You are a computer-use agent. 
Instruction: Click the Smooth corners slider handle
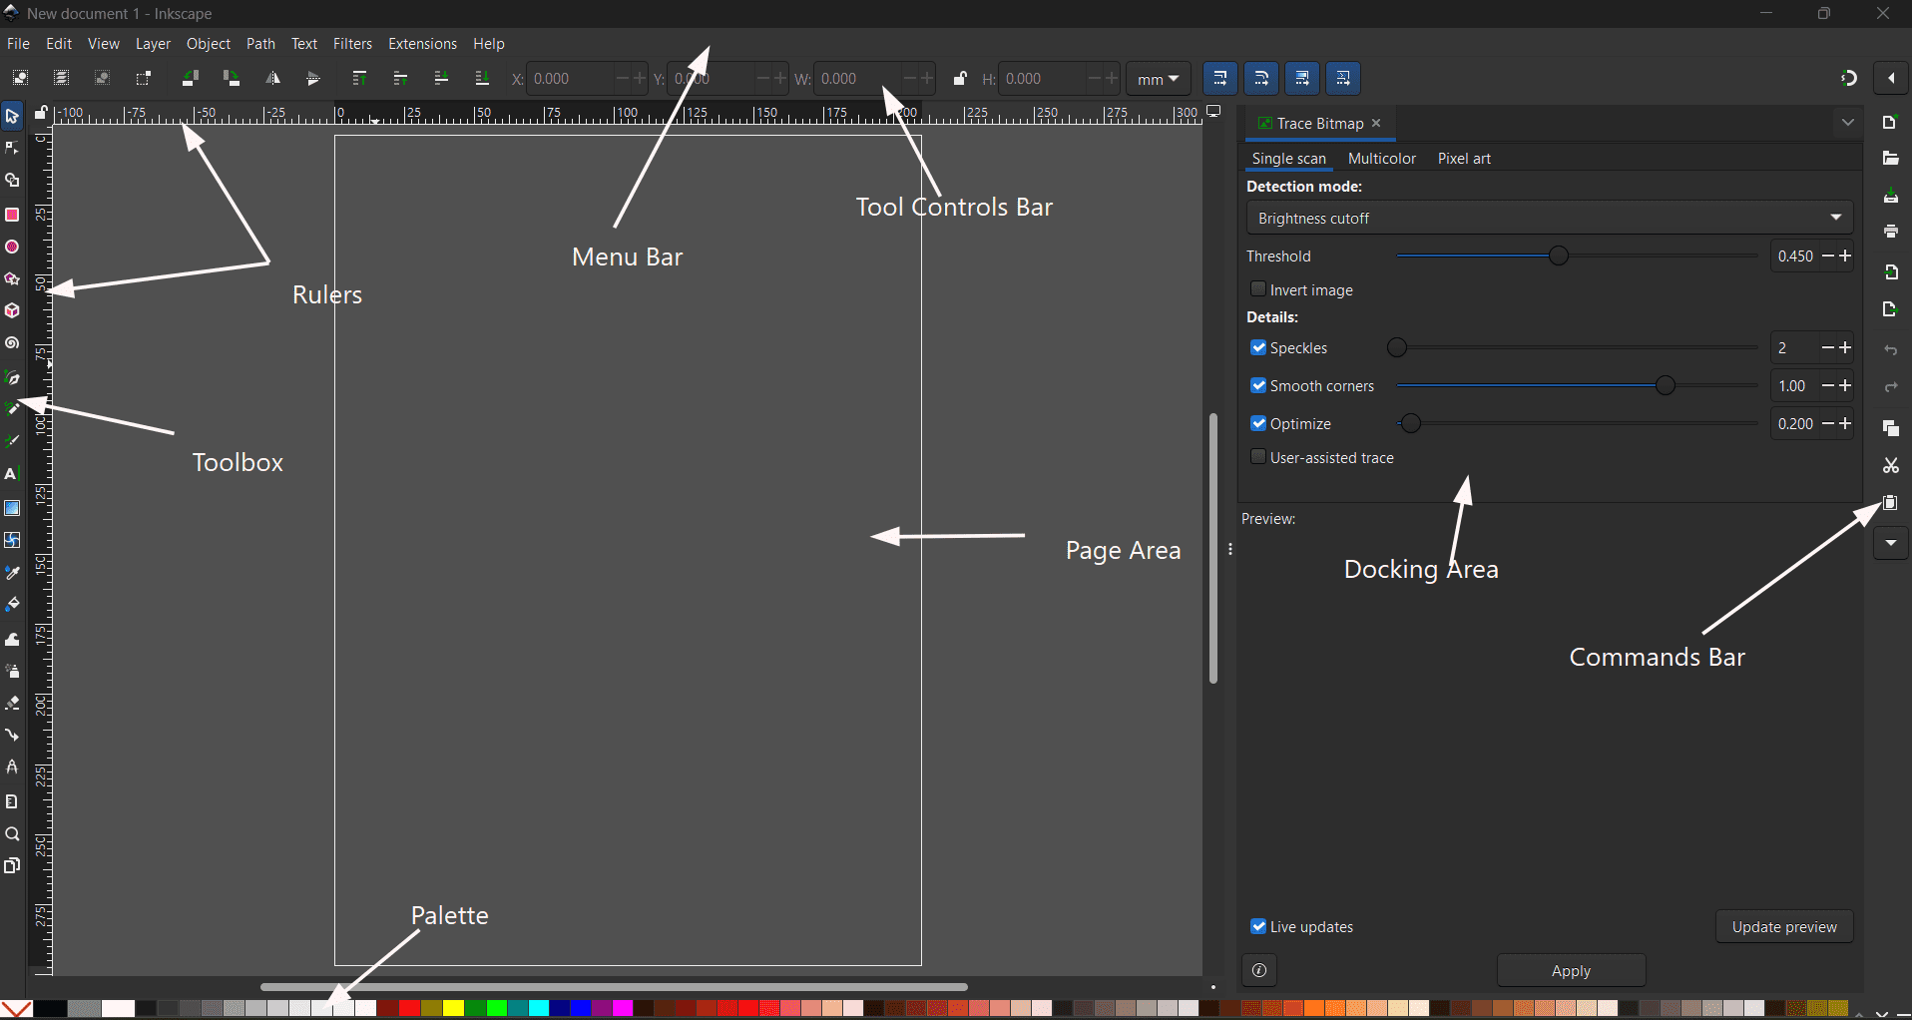point(1665,386)
